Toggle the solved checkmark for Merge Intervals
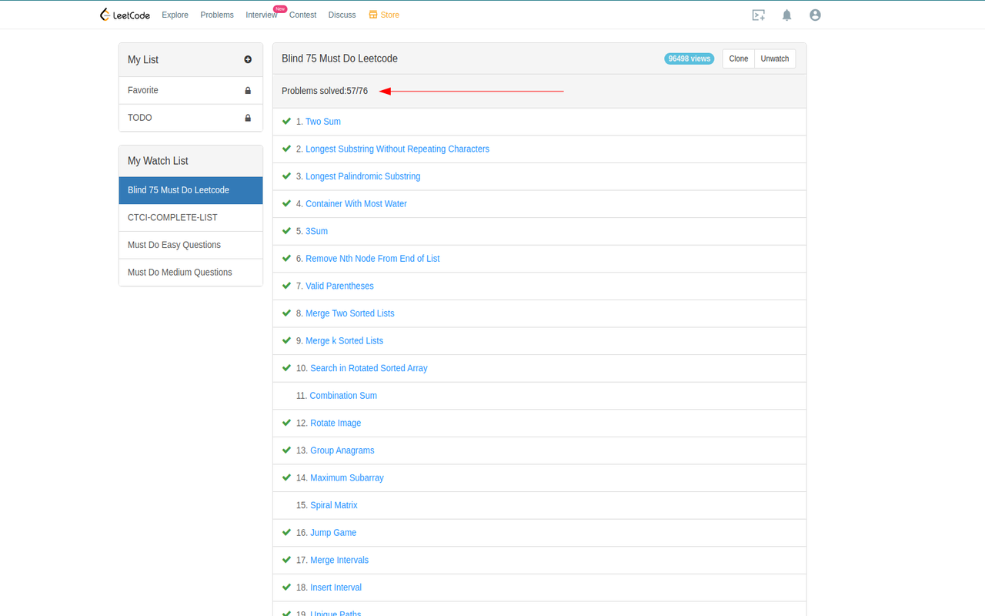This screenshot has width=985, height=616. pos(286,559)
